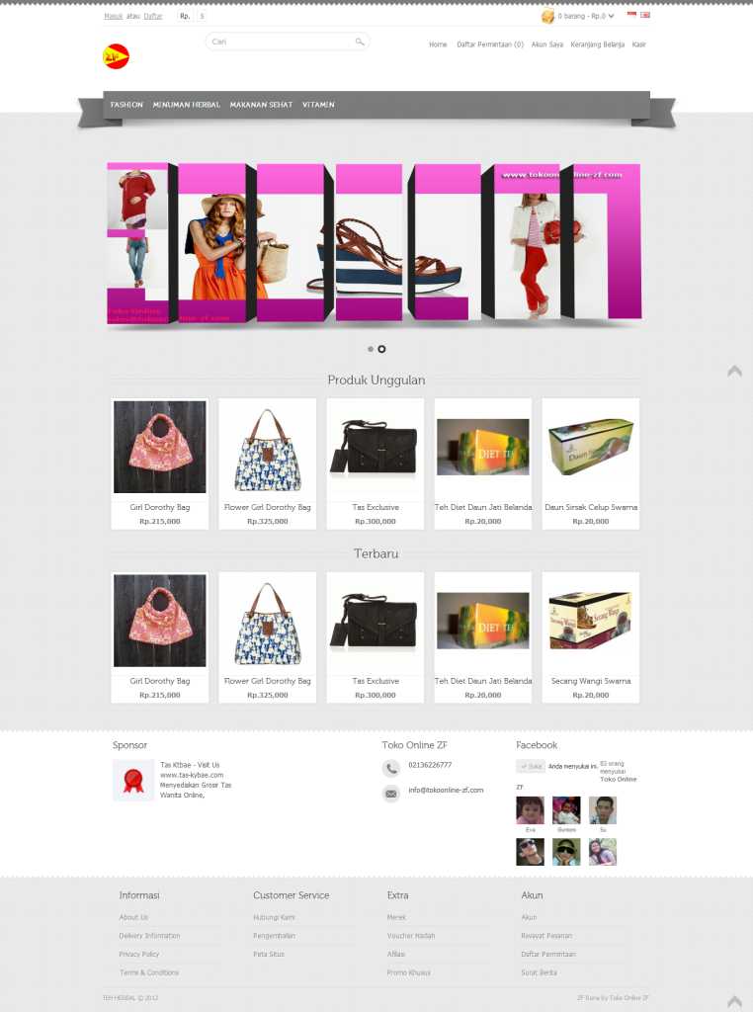The image size is (753, 1012).
Task: Click the ZF store logo
Action: pos(117,56)
